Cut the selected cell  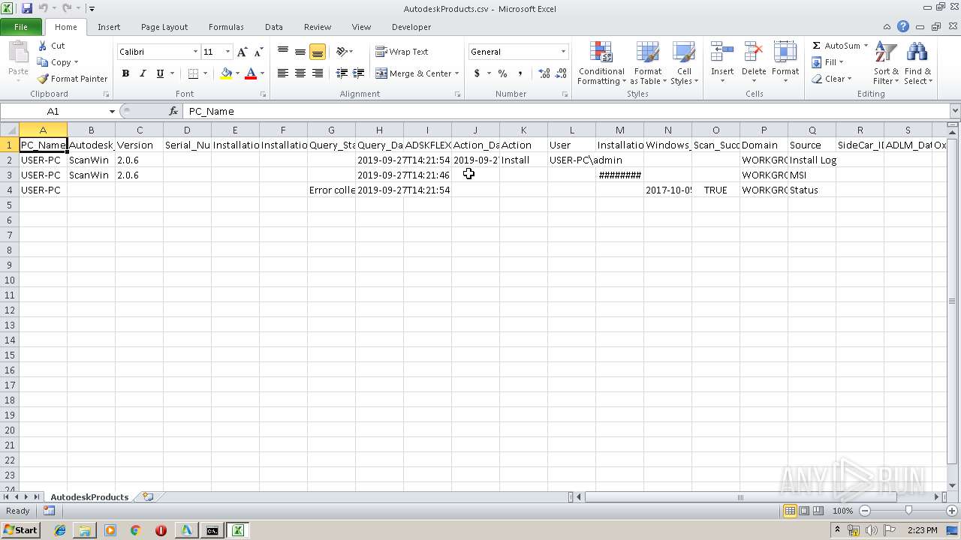pyautogui.click(x=52, y=46)
